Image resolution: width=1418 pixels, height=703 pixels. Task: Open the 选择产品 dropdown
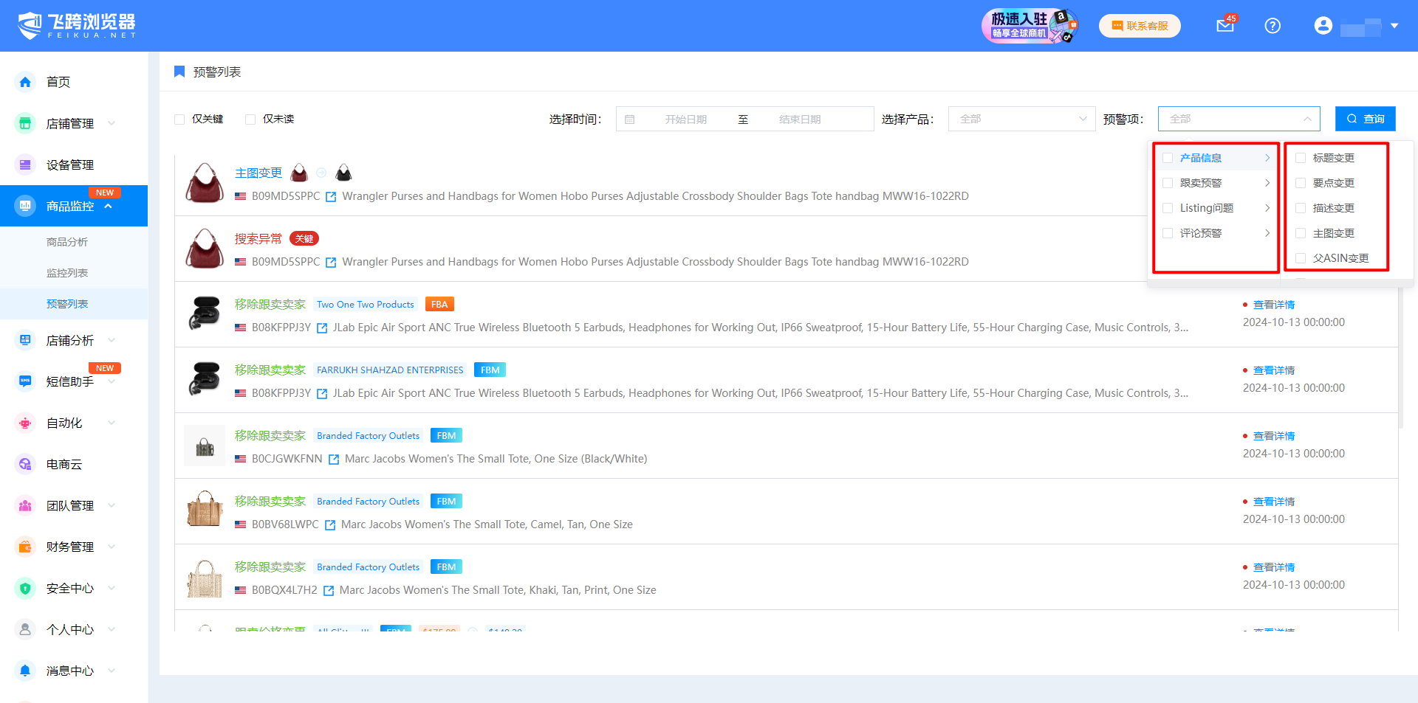pos(1021,119)
